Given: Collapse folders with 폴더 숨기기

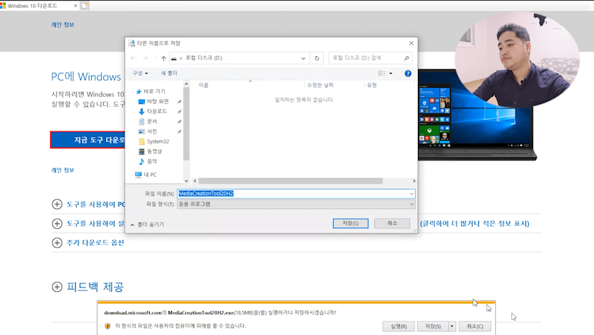Looking at the screenshot, I should pos(147,225).
